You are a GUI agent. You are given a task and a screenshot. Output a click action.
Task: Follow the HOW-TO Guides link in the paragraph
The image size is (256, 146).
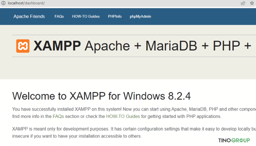click(x=123, y=116)
